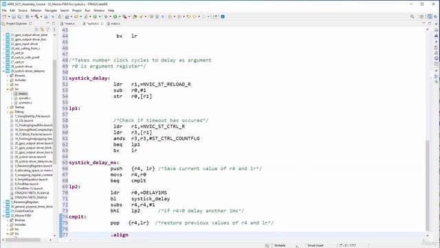Click Project Explorer horizontal scrollbar thumb

(x=23, y=240)
